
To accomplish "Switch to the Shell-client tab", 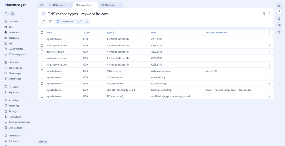I will click(x=110, y=5).
